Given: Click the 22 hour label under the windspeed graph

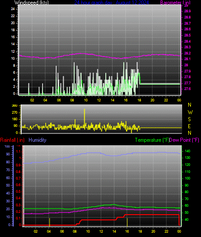Looking at the screenshot, I should [166, 100].
